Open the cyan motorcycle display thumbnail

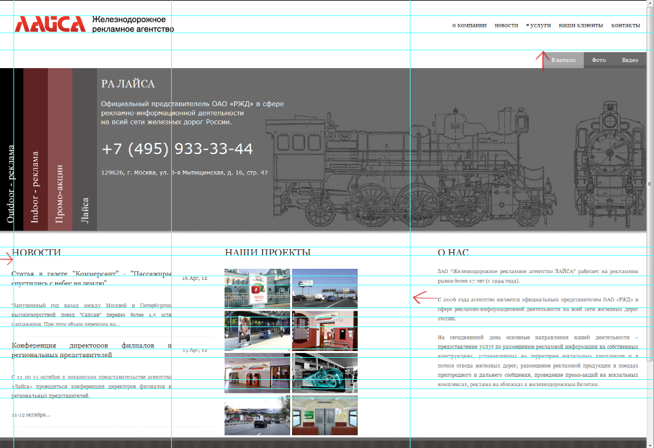(325, 373)
